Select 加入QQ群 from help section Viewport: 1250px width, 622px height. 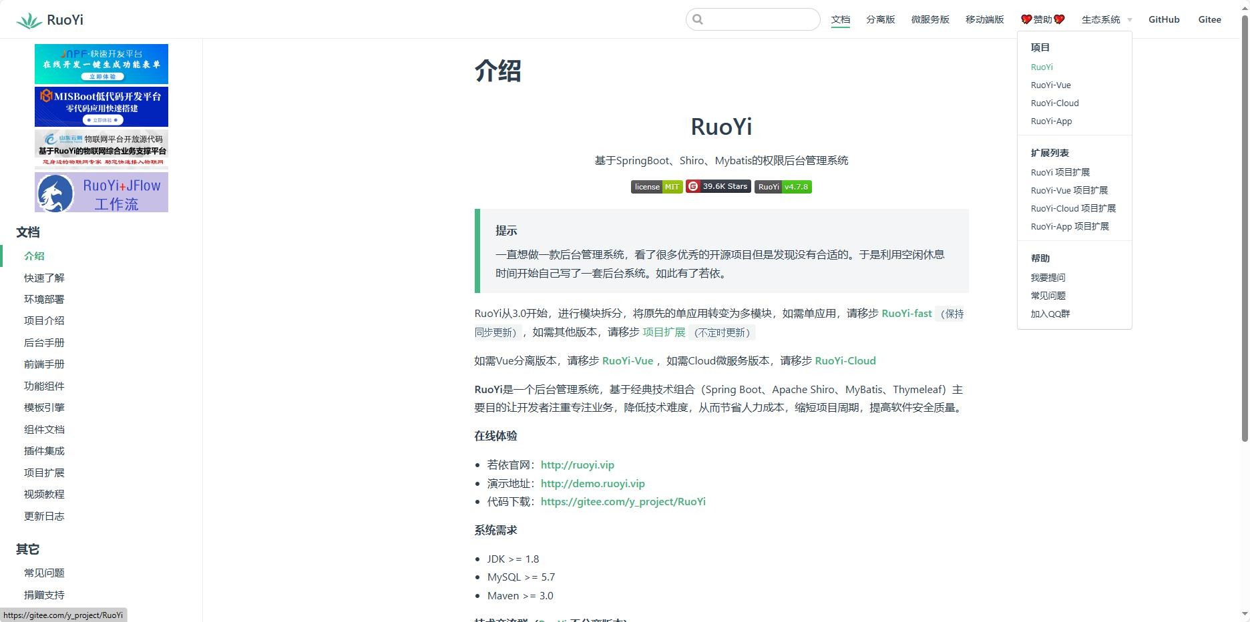coord(1050,314)
